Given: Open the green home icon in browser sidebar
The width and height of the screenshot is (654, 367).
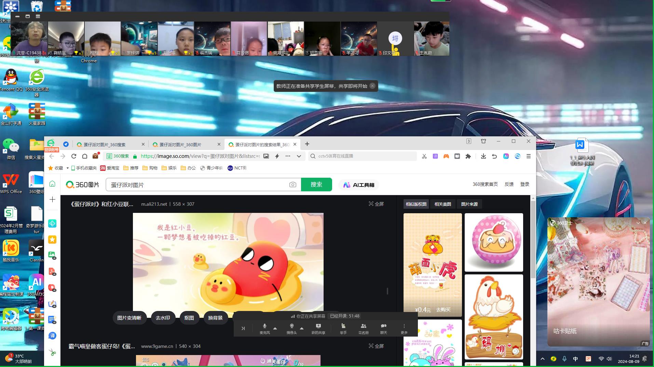Looking at the screenshot, I should (52, 184).
